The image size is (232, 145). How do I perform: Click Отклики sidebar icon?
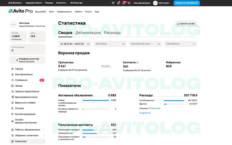12,108
